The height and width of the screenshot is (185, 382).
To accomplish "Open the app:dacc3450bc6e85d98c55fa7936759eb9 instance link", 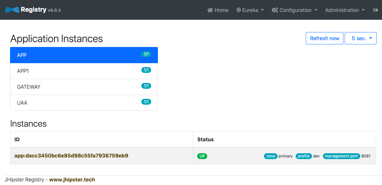I will pos(71,156).
